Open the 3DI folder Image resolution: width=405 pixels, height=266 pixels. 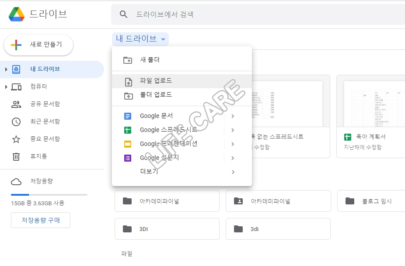(x=167, y=229)
